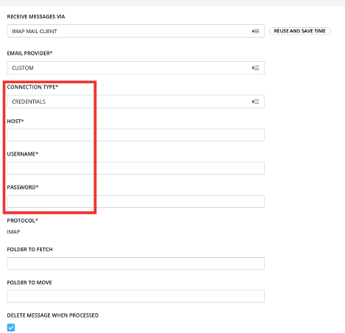Click the Delete Message When Processed label
This screenshot has height=333, width=345.
(52, 315)
